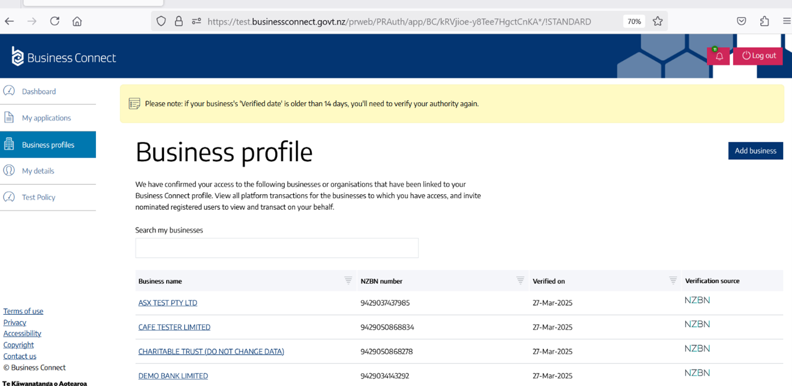Open the Business name column filter
Viewport: 792px width, 386px height.
(x=348, y=280)
